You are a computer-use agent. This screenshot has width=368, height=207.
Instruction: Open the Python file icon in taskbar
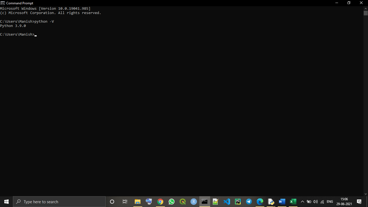(271, 202)
